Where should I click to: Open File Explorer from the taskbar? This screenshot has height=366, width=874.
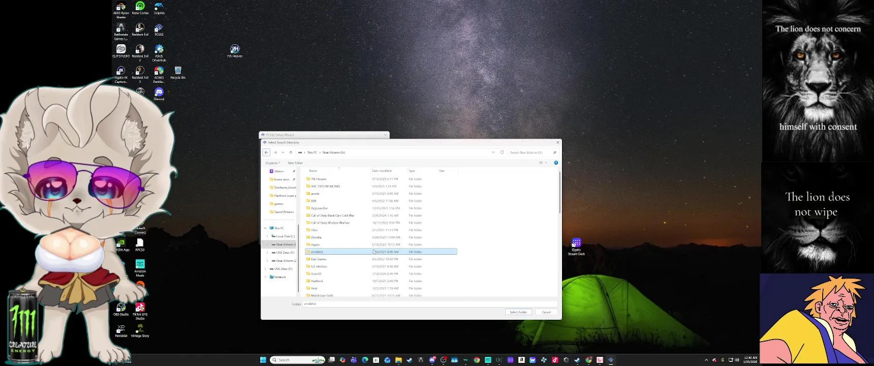[x=398, y=360]
